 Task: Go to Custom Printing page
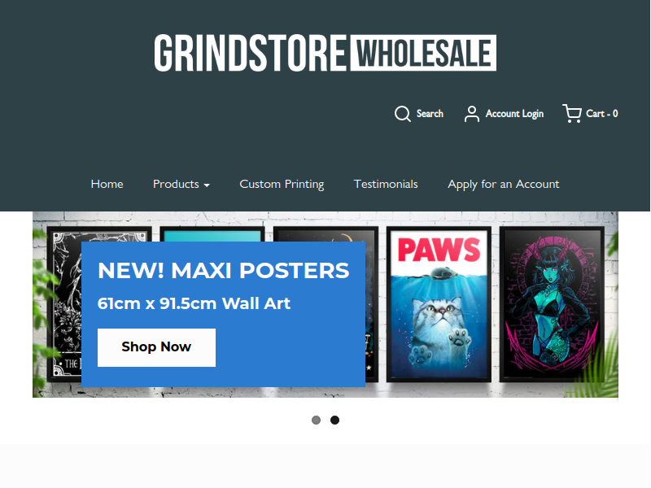click(282, 185)
